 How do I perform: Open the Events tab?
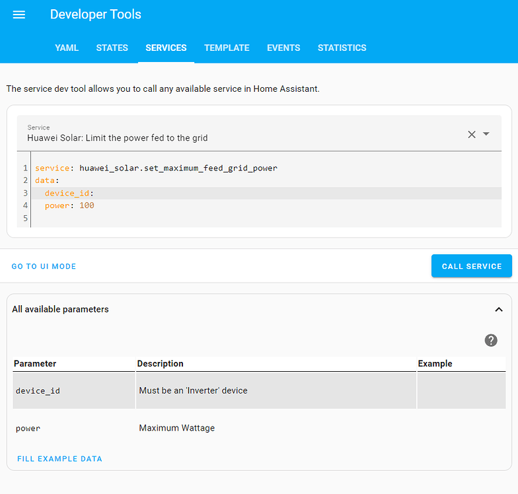point(283,48)
